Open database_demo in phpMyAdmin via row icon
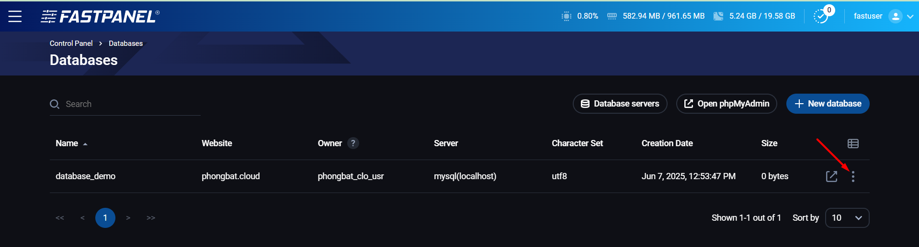Screen dimensions: 919x247 [831, 176]
